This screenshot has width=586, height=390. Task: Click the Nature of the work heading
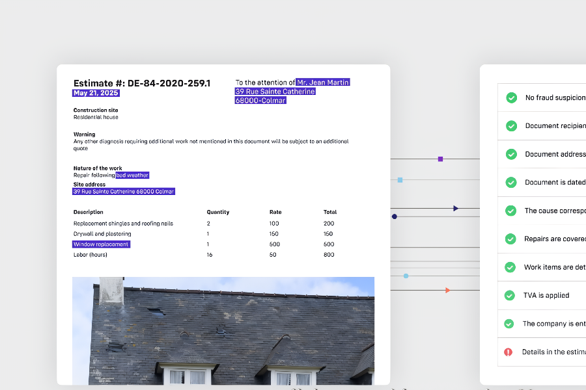[98, 168]
